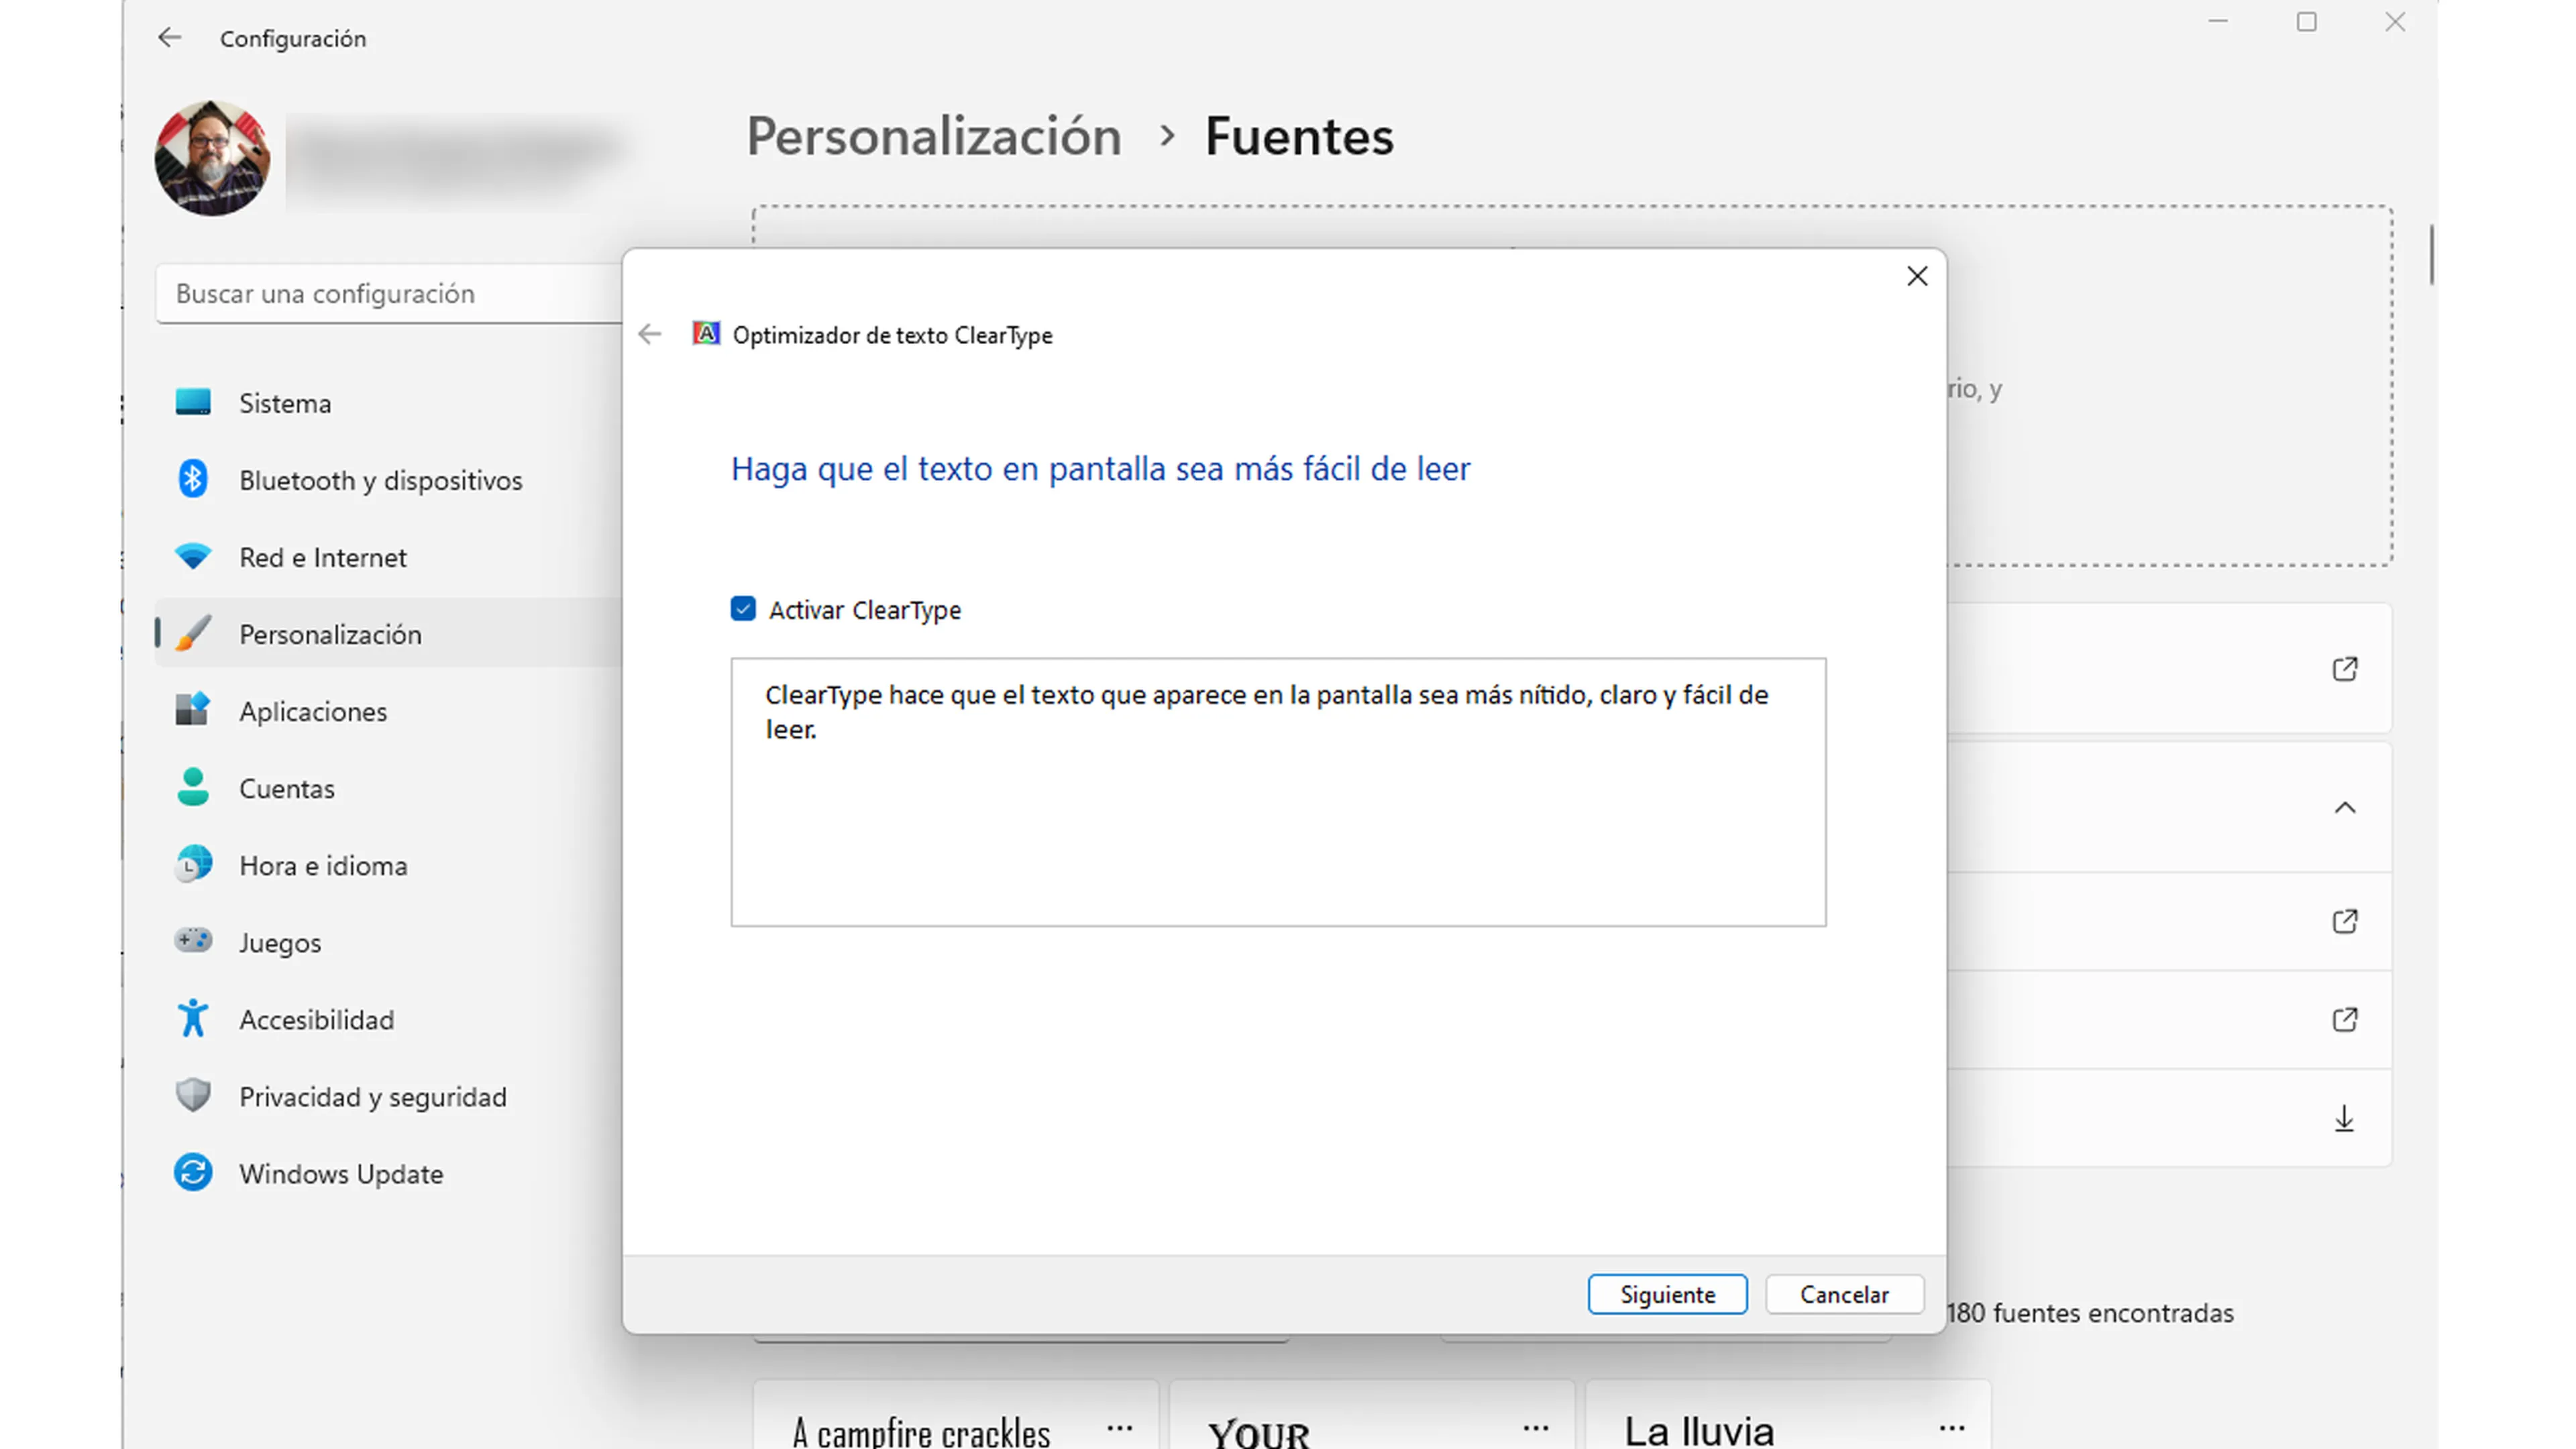Viewport: 2576px width, 1449px height.
Task: Open Juegos settings
Action: pos(388,941)
